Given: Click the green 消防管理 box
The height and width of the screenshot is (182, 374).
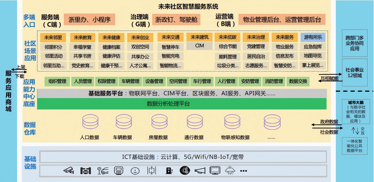Looking at the screenshot, I should pyautogui.click(x=274, y=82).
